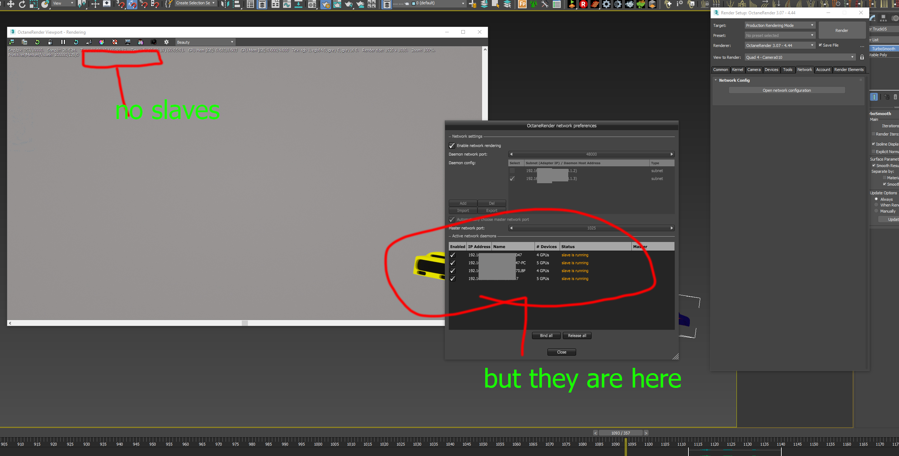Click the Daemon network port slider
The height and width of the screenshot is (456, 899).
pyautogui.click(x=591, y=154)
